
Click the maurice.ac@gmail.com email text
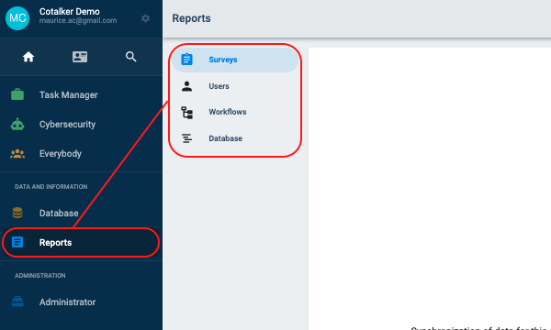(78, 21)
